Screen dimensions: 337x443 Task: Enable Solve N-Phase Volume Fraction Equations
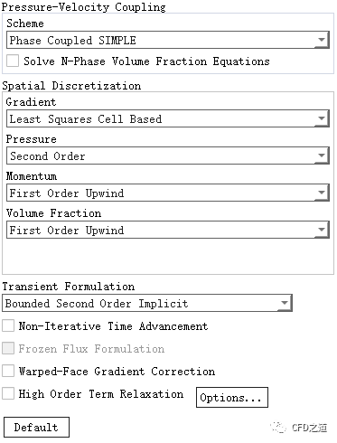tap(13, 61)
